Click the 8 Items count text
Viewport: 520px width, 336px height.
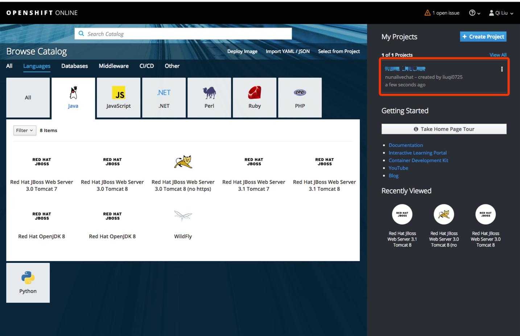[49, 130]
